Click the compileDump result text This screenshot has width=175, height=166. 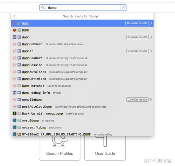pyautogui.click(x=32, y=100)
